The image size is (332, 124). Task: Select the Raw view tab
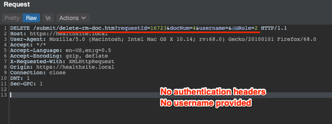click(31, 18)
